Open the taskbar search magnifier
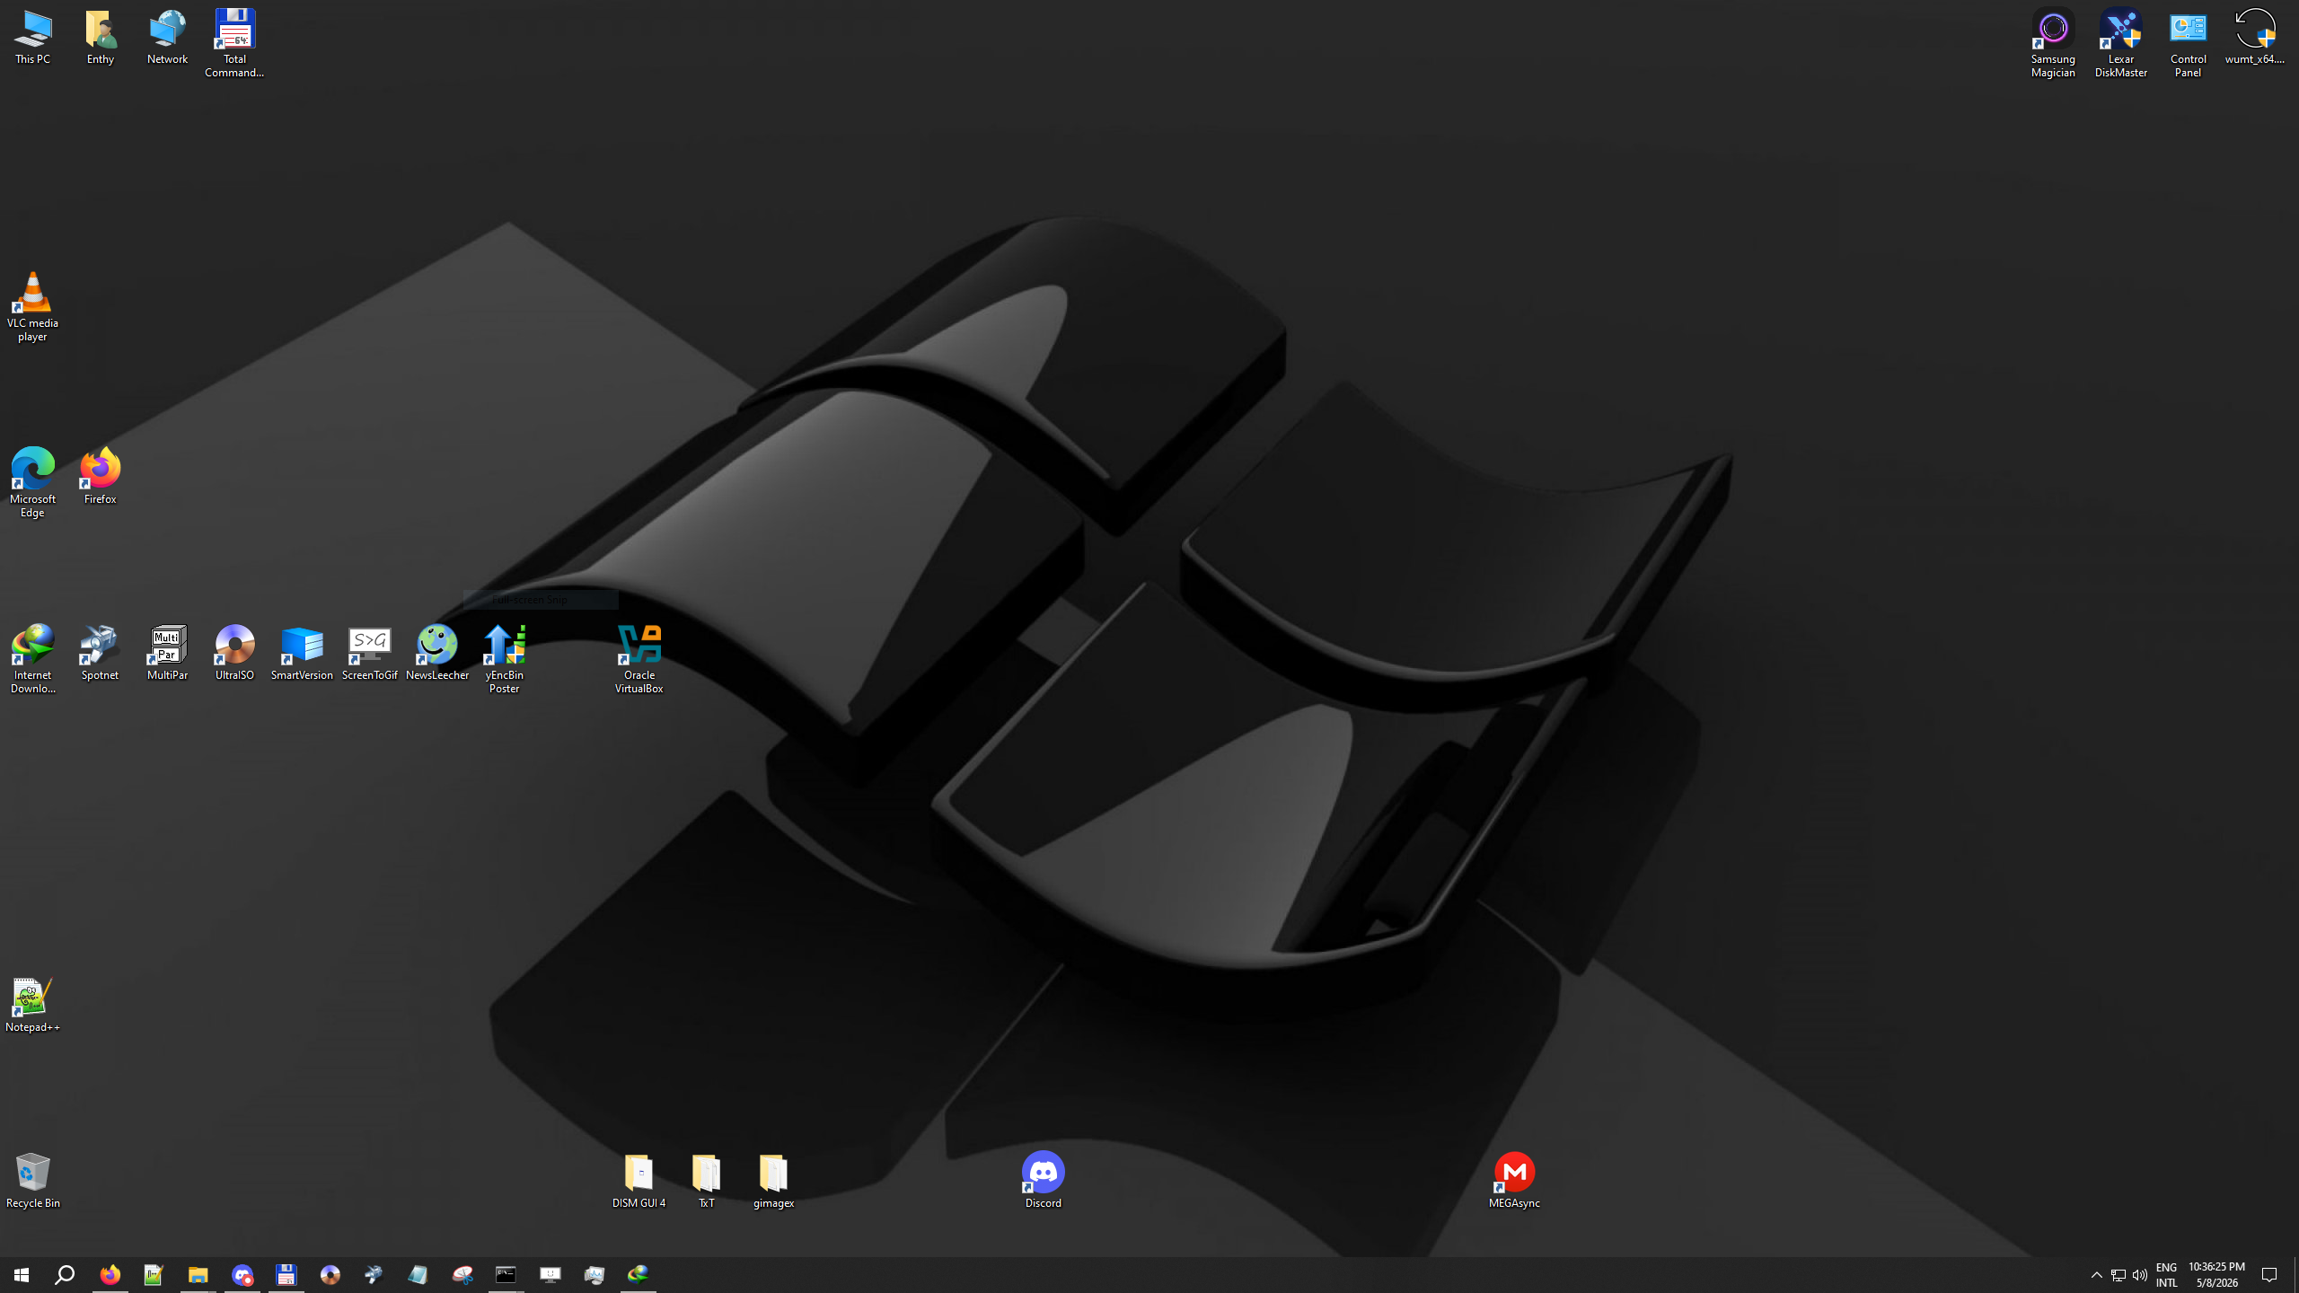 point(65,1275)
